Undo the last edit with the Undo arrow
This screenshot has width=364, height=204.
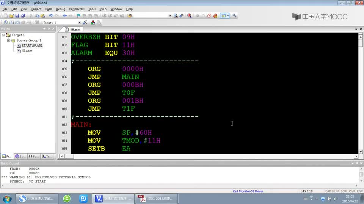(x=51, y=16)
